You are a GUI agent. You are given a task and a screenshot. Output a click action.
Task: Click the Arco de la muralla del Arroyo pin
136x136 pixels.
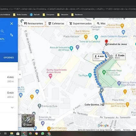(x=71, y=48)
